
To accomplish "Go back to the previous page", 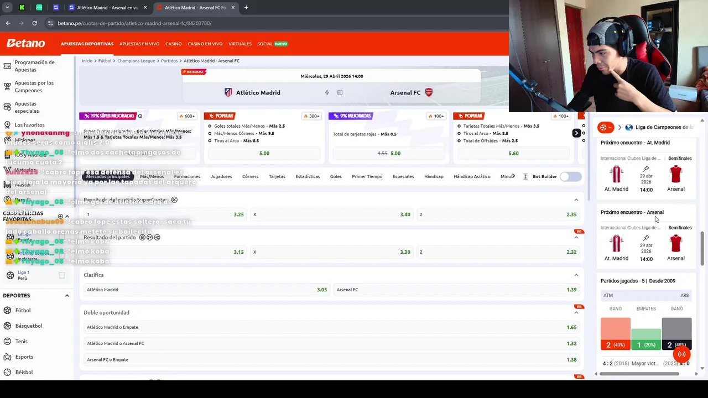I will point(8,23).
